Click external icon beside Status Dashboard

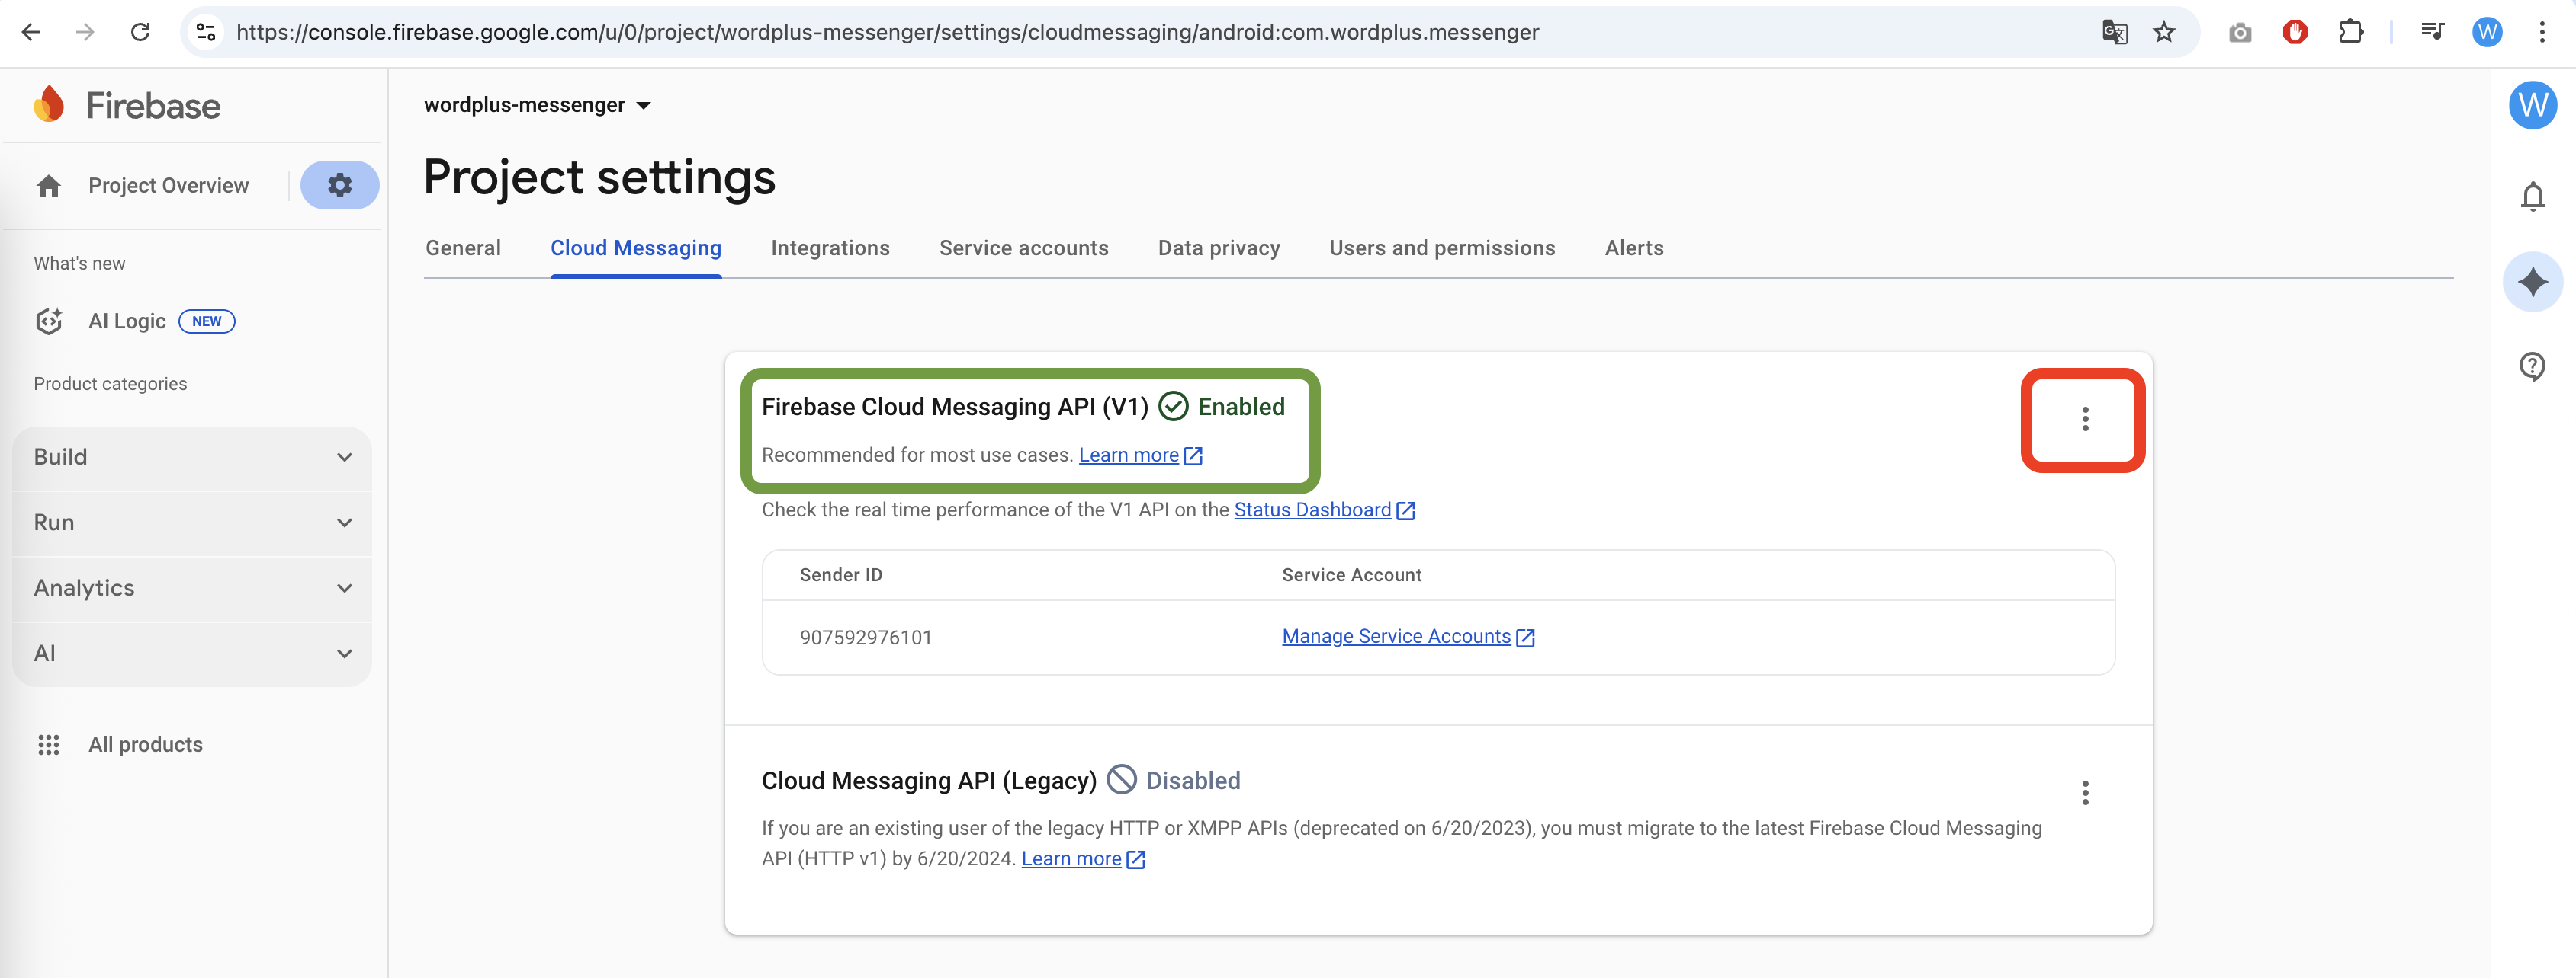(1406, 510)
